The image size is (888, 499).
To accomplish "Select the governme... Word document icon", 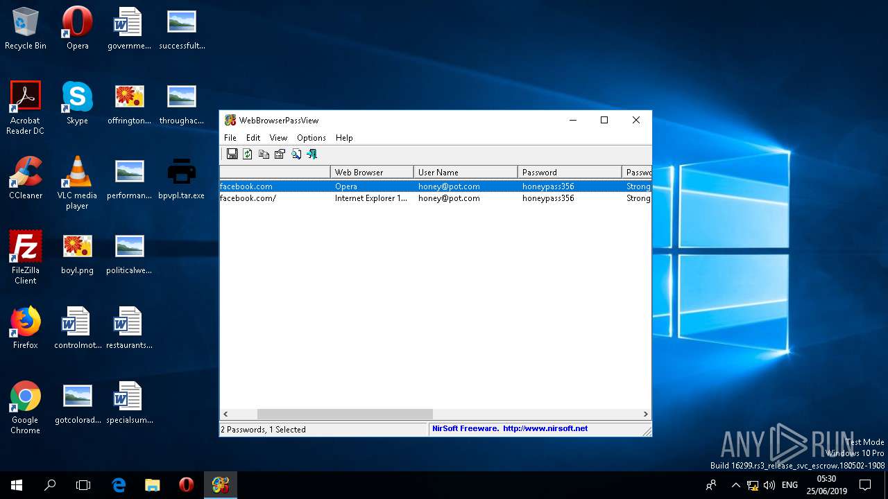I will coord(129,29).
